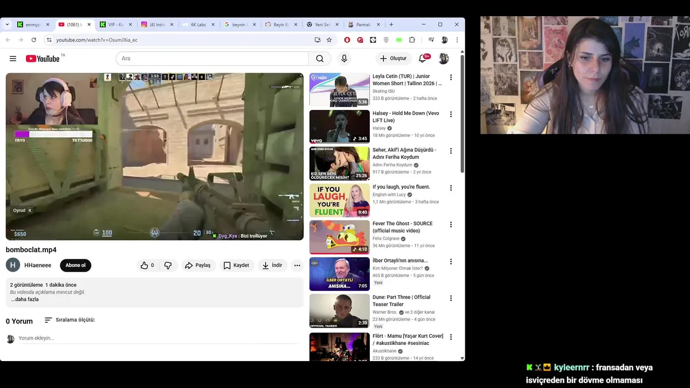
Task: Click the media control icon in Chrome's toolbar
Action: 431,40
